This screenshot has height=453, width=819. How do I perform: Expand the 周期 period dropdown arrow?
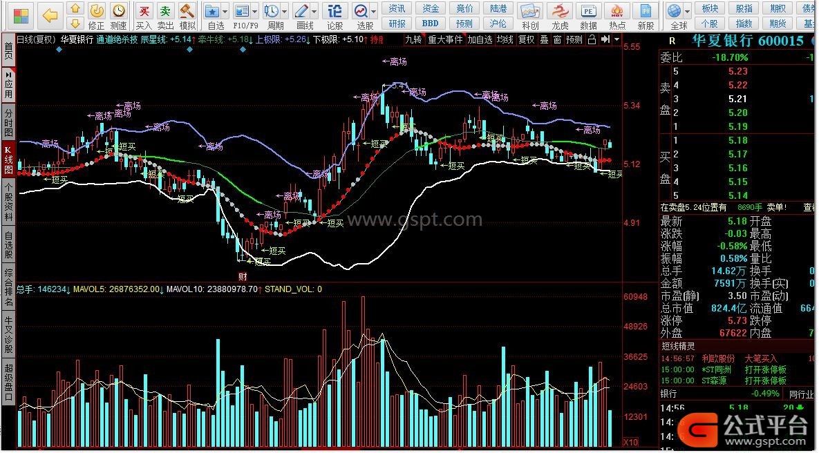coord(285,11)
